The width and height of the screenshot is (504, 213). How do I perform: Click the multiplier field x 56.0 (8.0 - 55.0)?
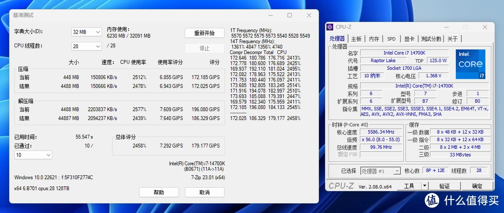381,139
